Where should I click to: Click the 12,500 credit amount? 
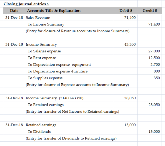click(x=154, y=58)
